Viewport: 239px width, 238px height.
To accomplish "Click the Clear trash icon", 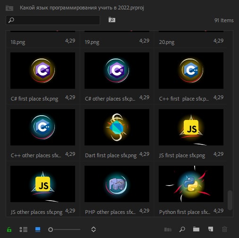I will click(x=224, y=229).
